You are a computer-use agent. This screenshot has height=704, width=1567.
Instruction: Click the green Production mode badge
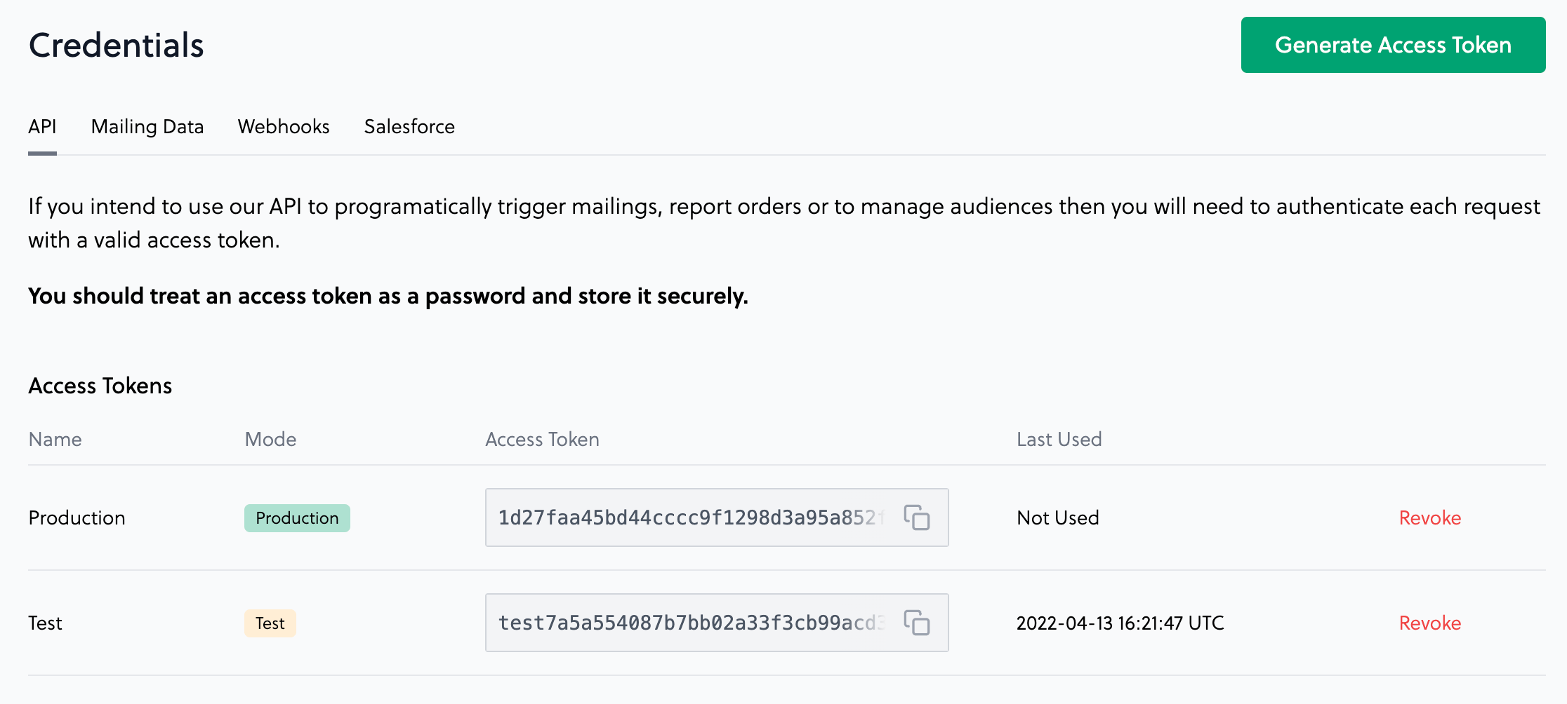coord(297,518)
